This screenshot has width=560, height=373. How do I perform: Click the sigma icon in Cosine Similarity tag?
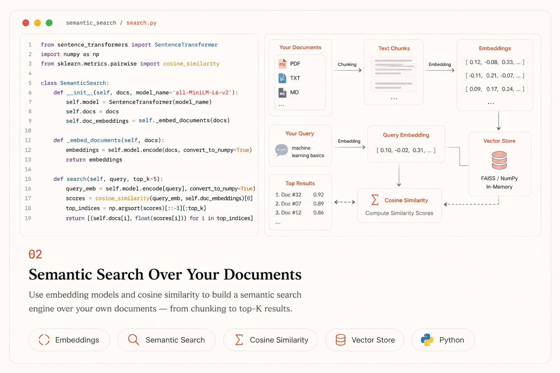coord(239,340)
